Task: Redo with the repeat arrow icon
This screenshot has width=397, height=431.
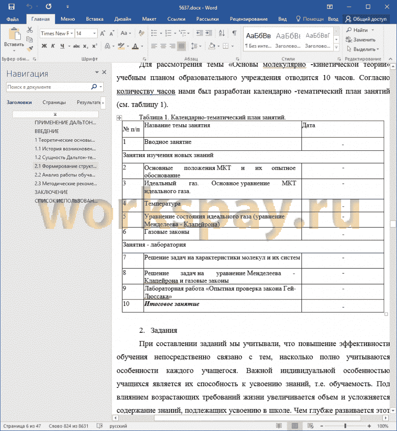Action: tap(49, 6)
